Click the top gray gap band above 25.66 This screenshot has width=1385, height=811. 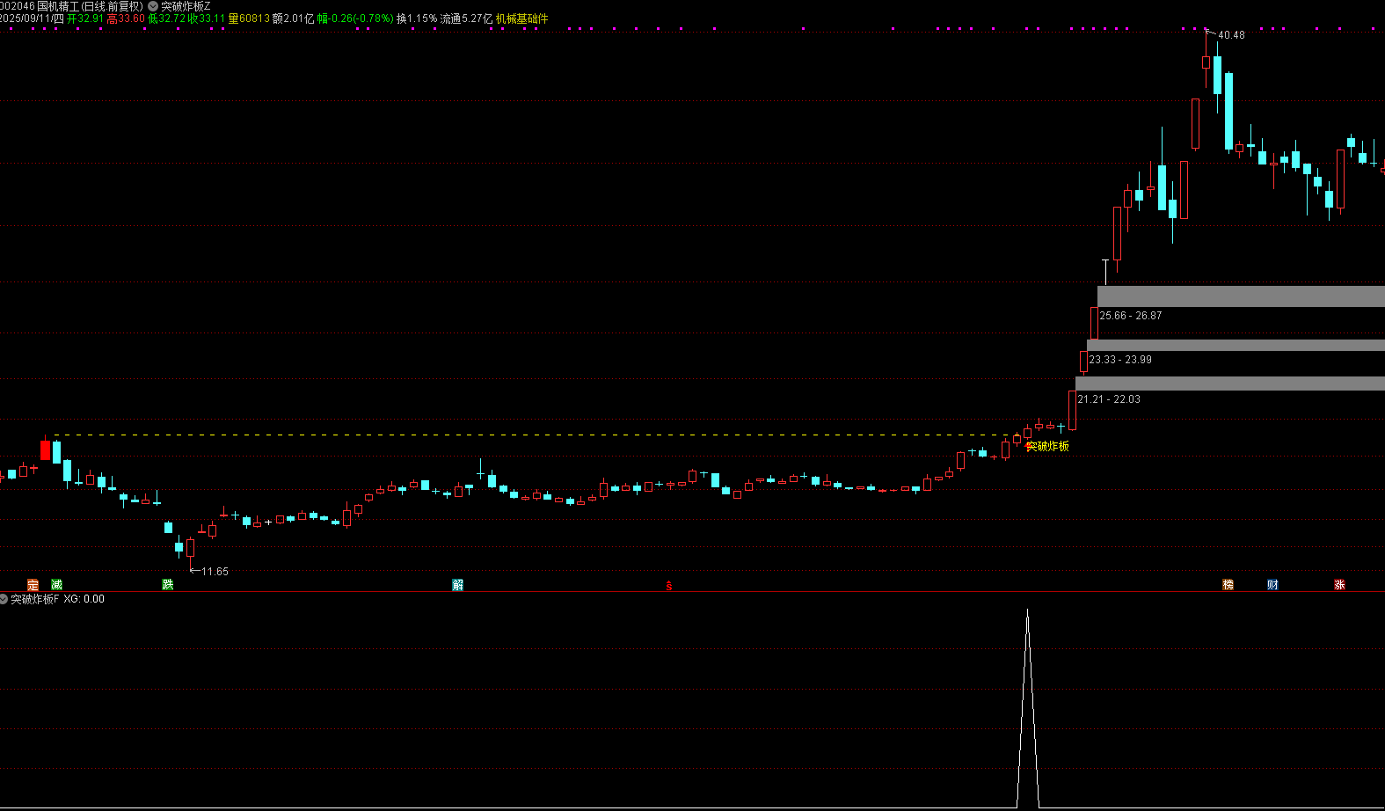1241,296
